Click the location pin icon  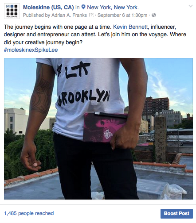tap(83, 7)
